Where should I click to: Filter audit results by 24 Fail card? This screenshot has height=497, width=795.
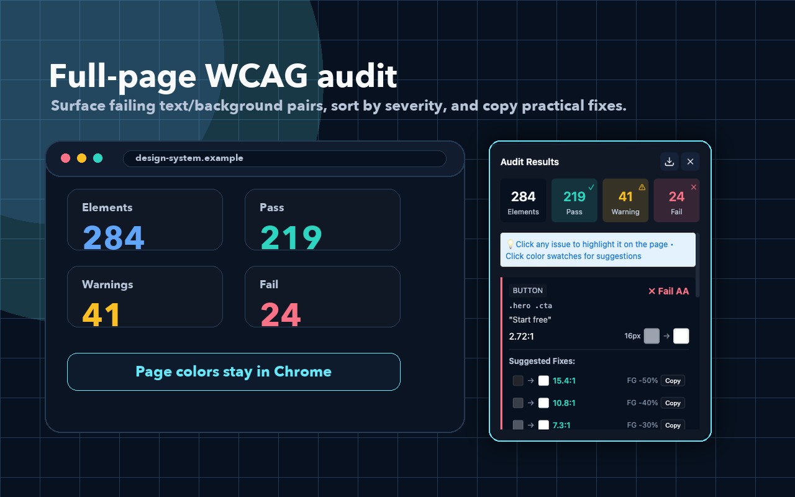676,201
